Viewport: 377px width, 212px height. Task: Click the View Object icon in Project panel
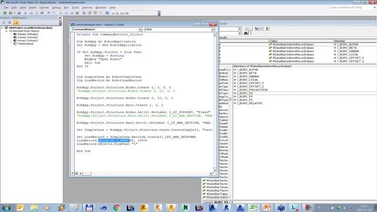[x=9, y=22]
